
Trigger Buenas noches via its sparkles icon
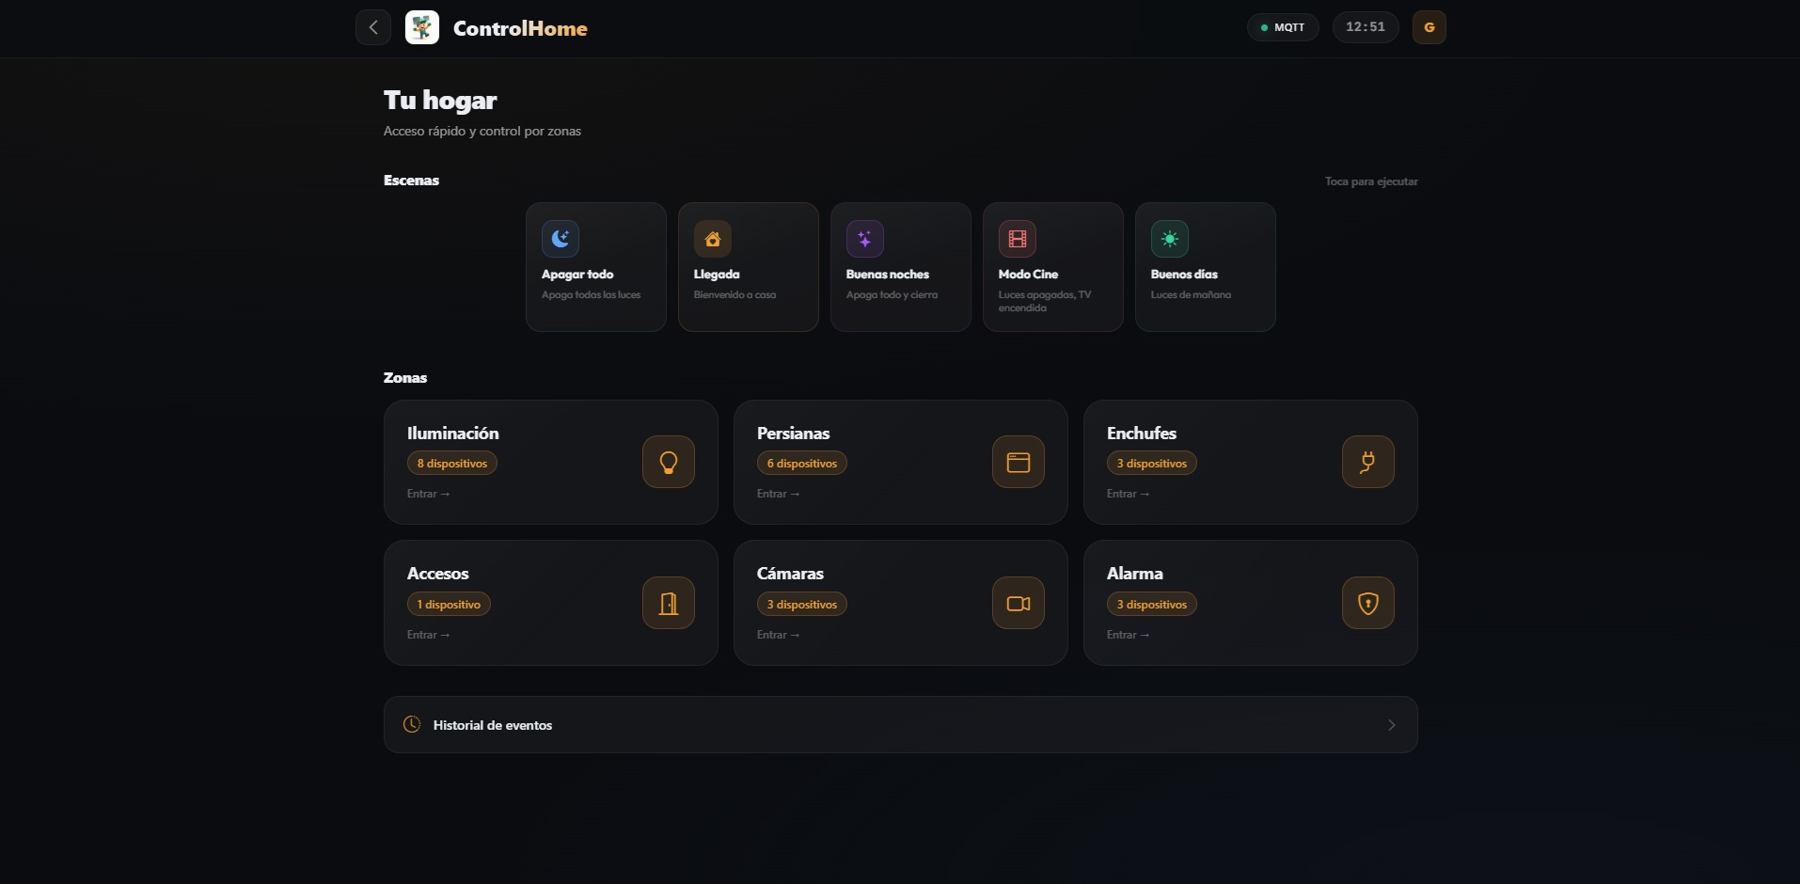[866, 239]
